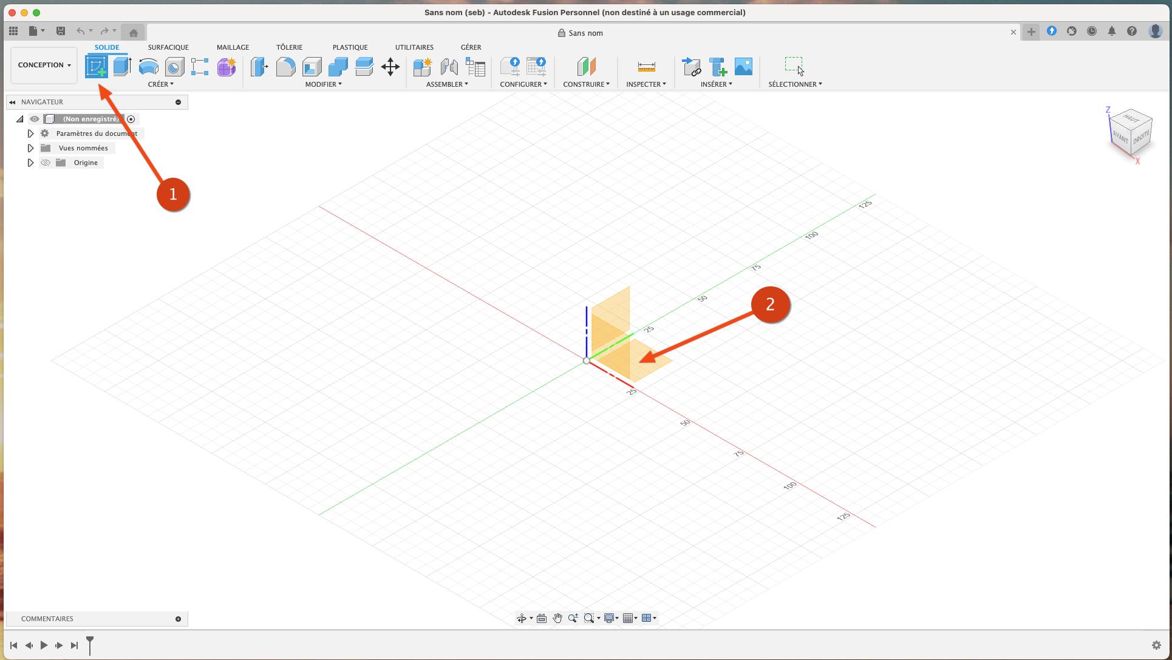Click the Move/Copy cross-arrows tool
The height and width of the screenshot is (660, 1172).
click(390, 66)
